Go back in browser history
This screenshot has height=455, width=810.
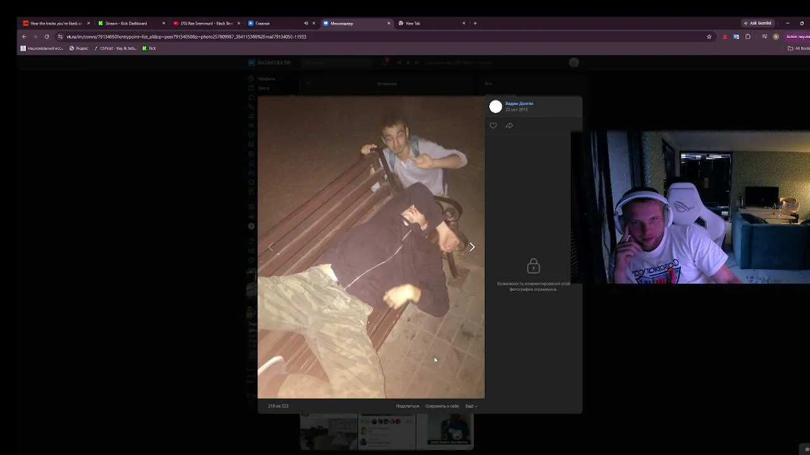[24, 37]
